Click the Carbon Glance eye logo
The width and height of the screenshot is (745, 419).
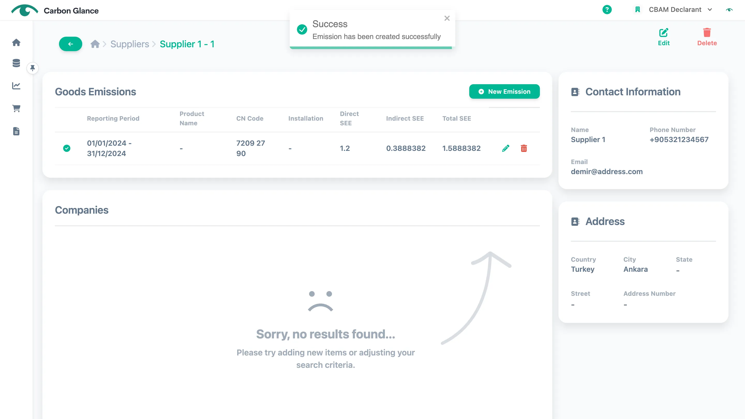[25, 10]
